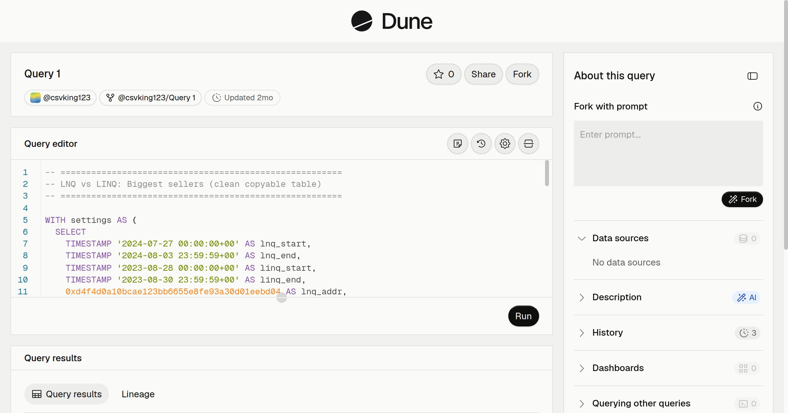Viewport: 788px width, 413px height.
Task: Focus the Enter prompt text field
Action: [668, 153]
